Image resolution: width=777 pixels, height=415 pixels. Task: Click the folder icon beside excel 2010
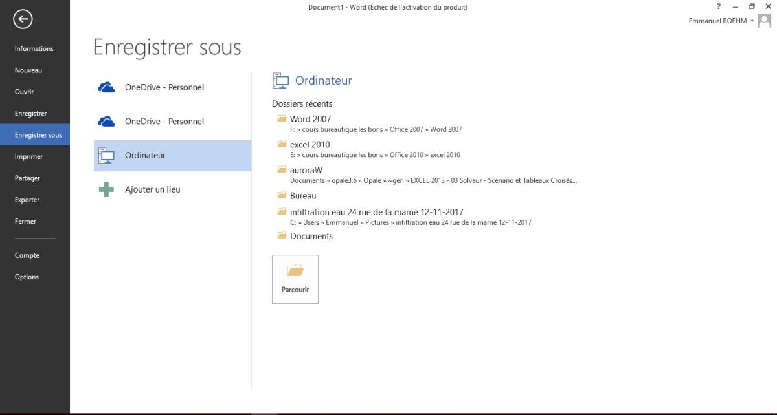[x=282, y=144]
